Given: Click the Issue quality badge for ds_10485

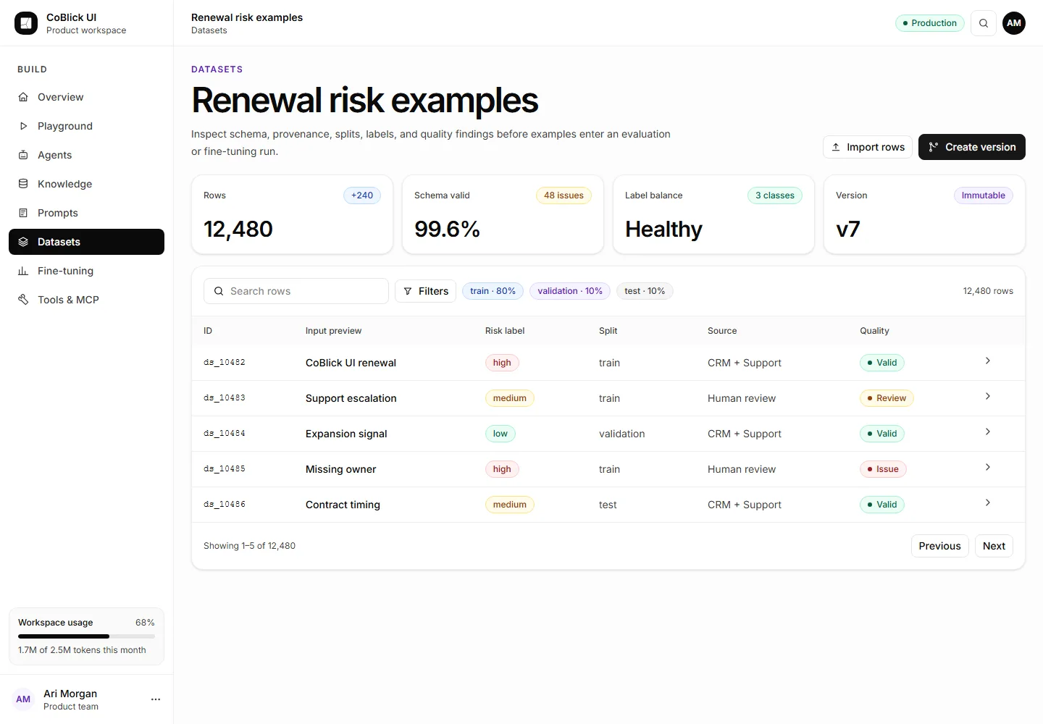Looking at the screenshot, I should pyautogui.click(x=883, y=469).
